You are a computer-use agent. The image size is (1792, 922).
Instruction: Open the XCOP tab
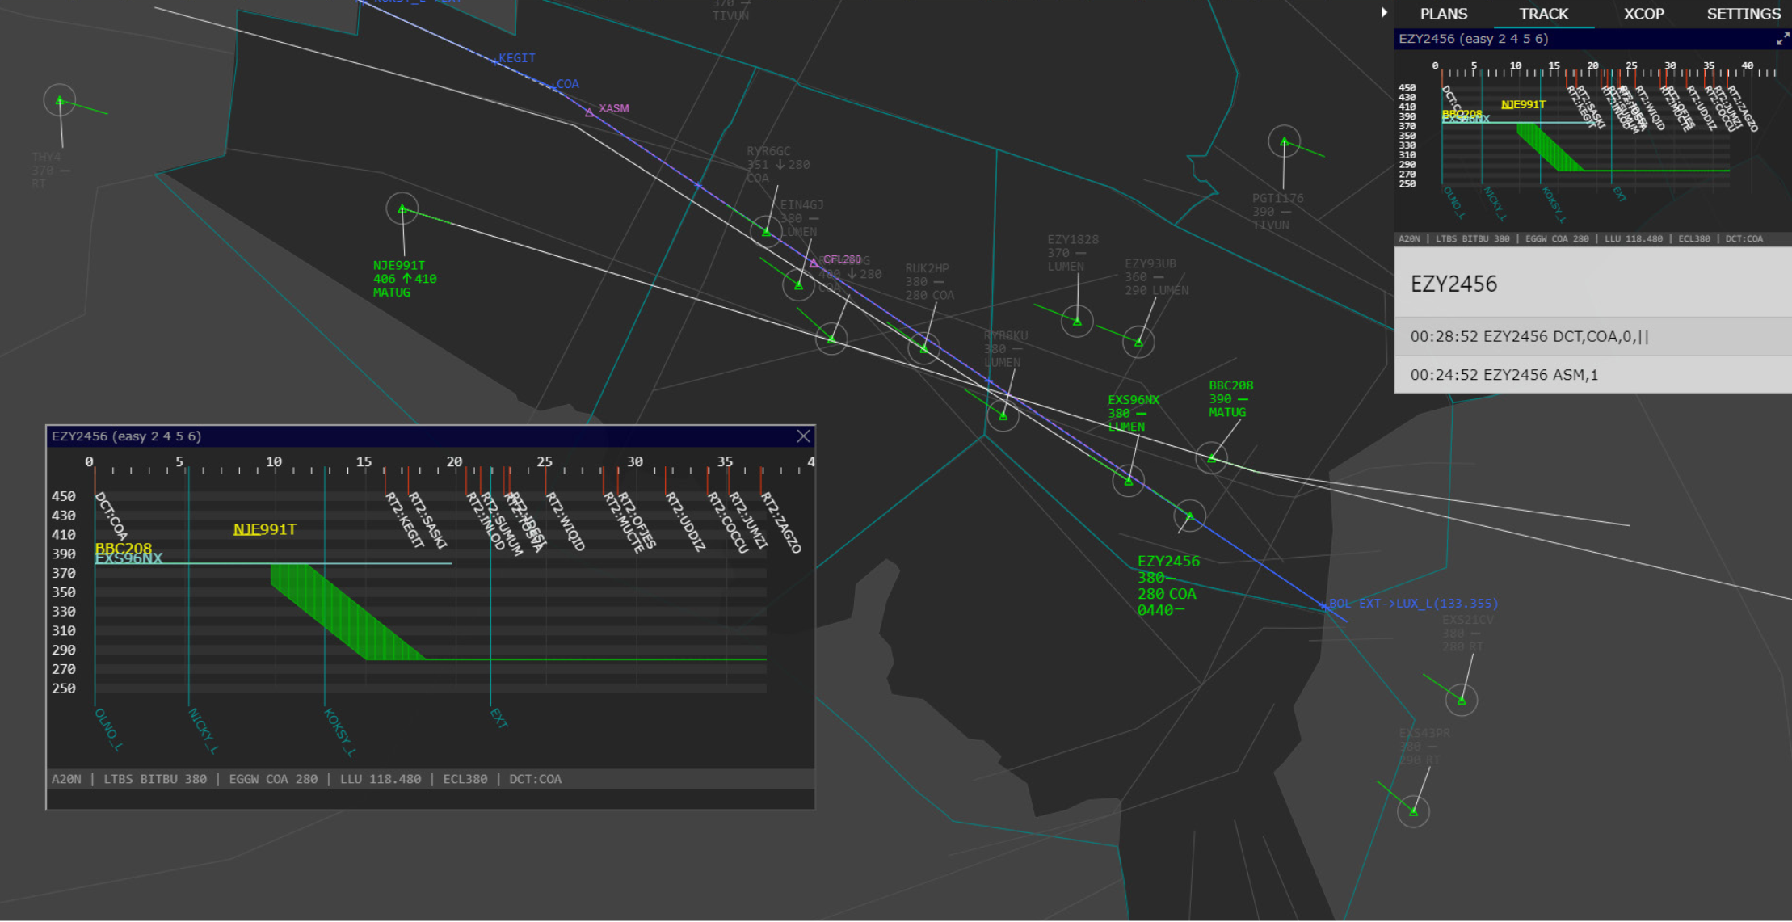point(1643,14)
